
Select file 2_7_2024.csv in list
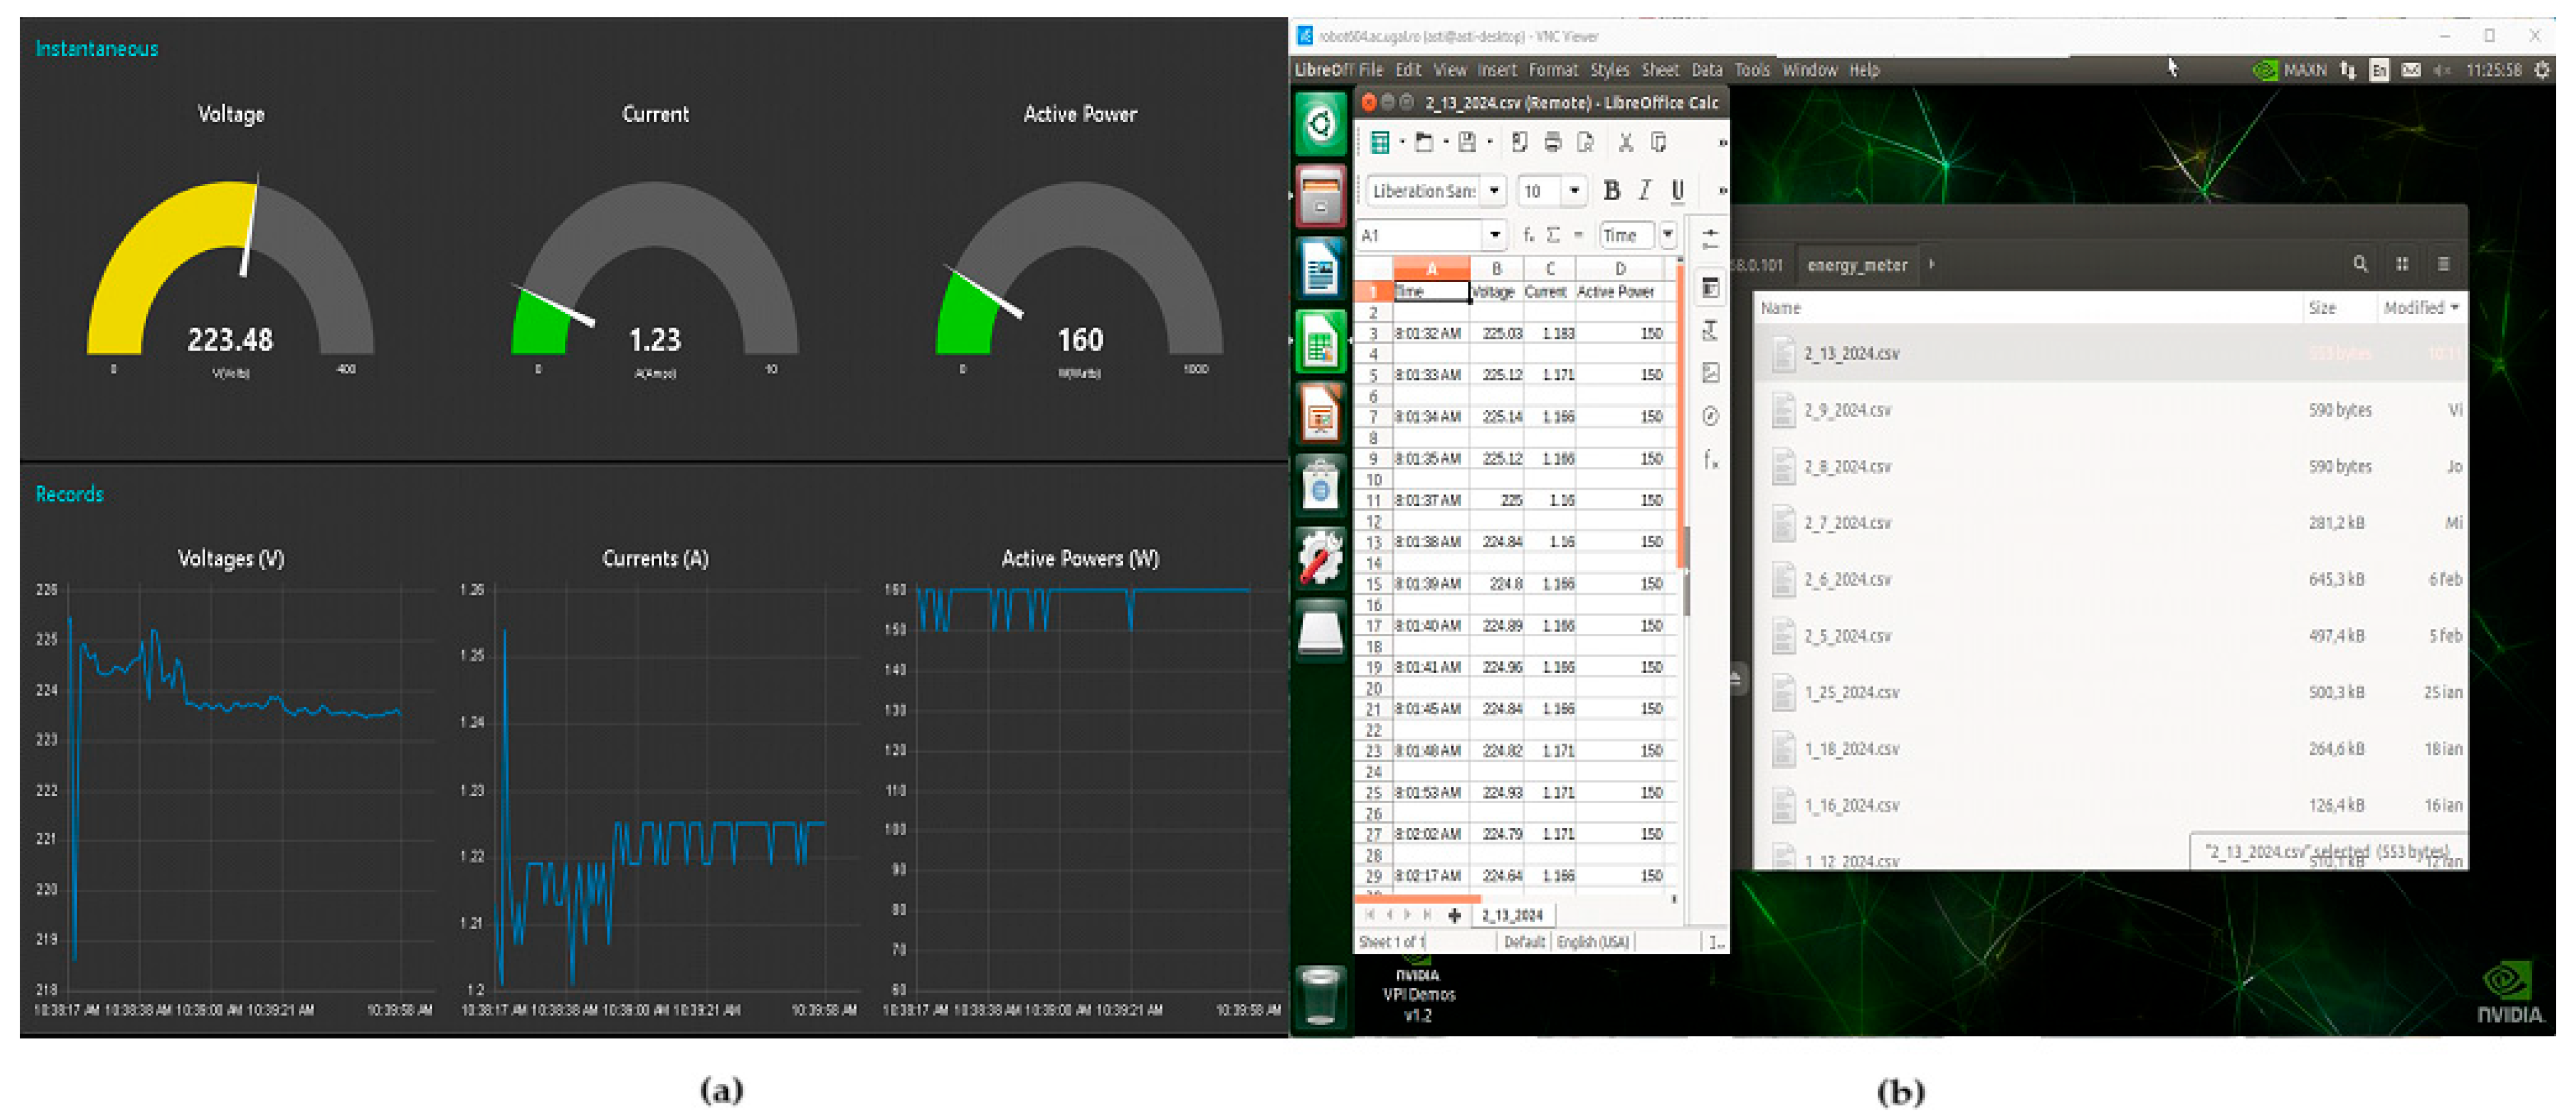coord(1847,523)
